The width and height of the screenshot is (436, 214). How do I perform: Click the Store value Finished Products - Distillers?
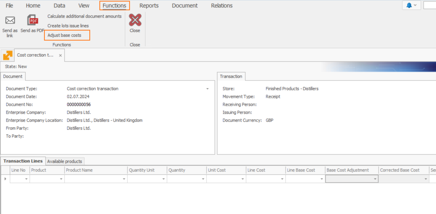point(292,89)
